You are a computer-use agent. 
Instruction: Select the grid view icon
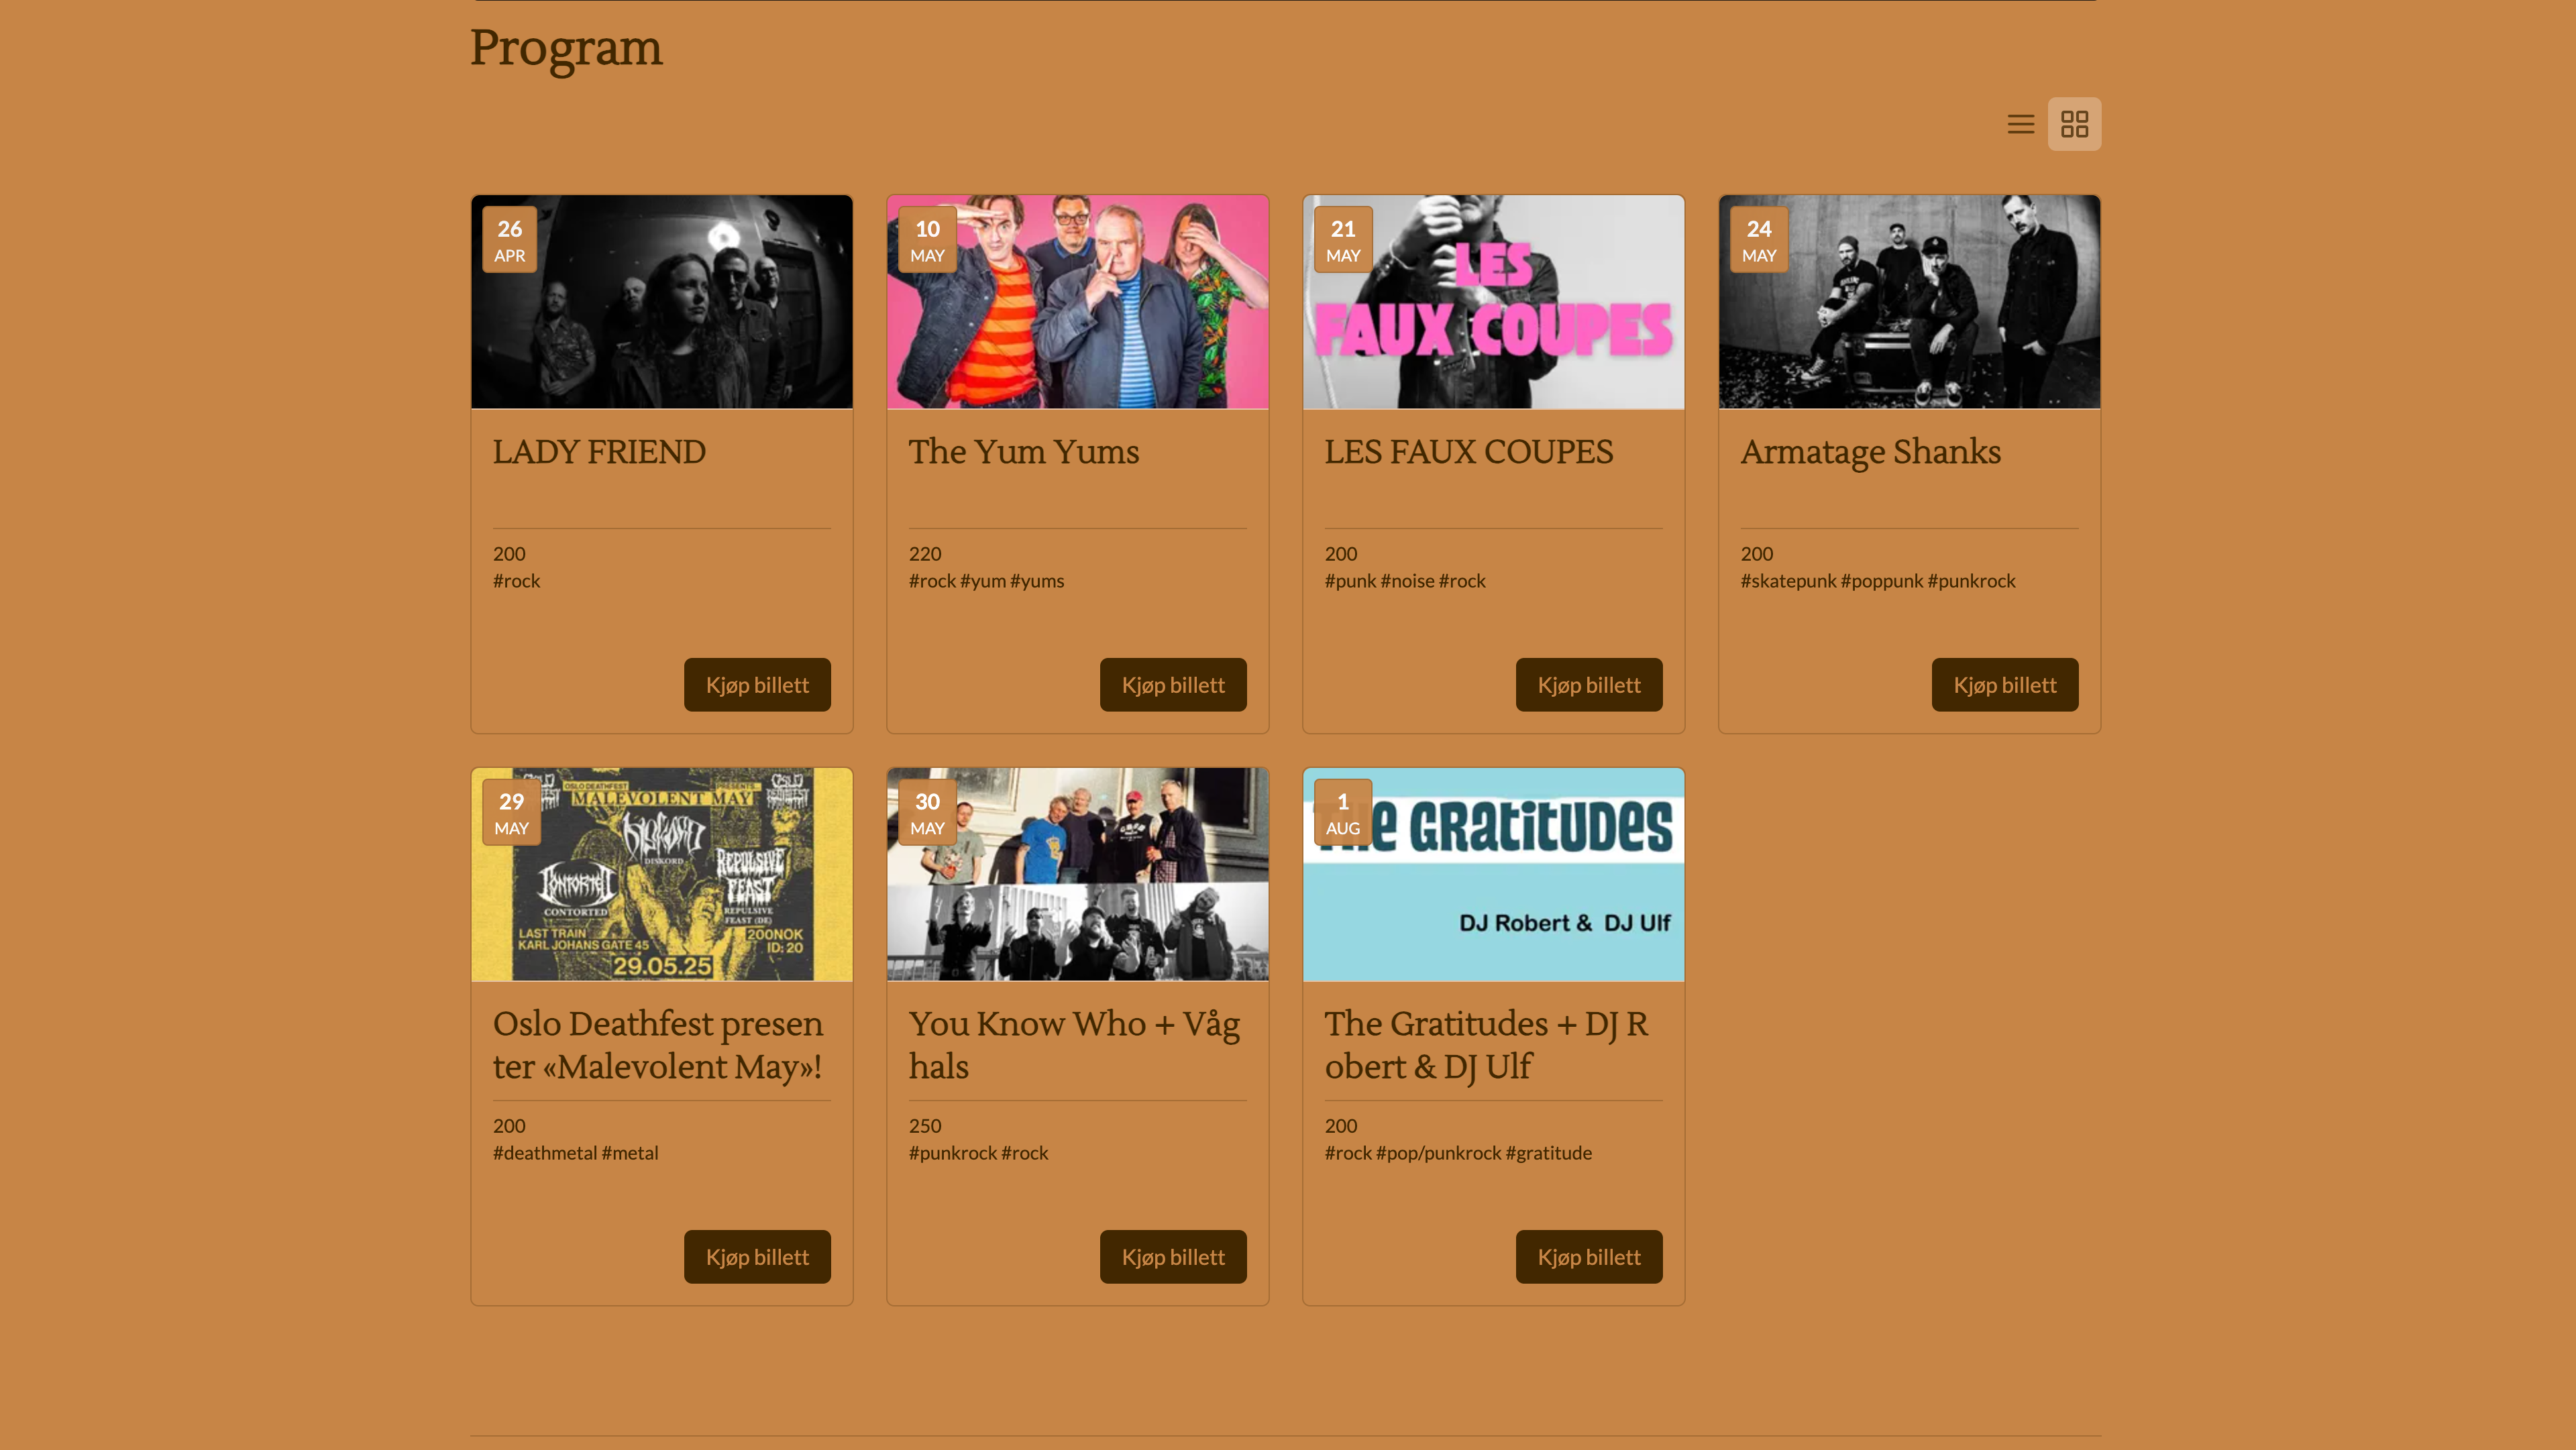point(2074,124)
